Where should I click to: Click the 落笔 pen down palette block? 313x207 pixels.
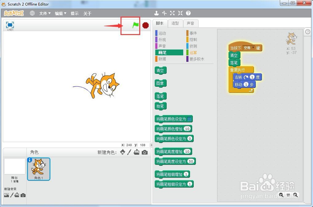click(x=161, y=96)
